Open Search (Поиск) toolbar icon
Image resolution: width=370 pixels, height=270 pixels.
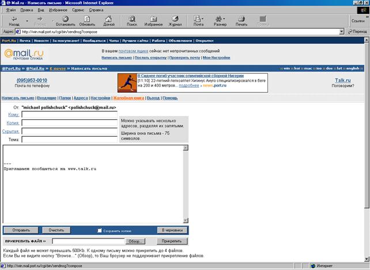click(x=131, y=21)
